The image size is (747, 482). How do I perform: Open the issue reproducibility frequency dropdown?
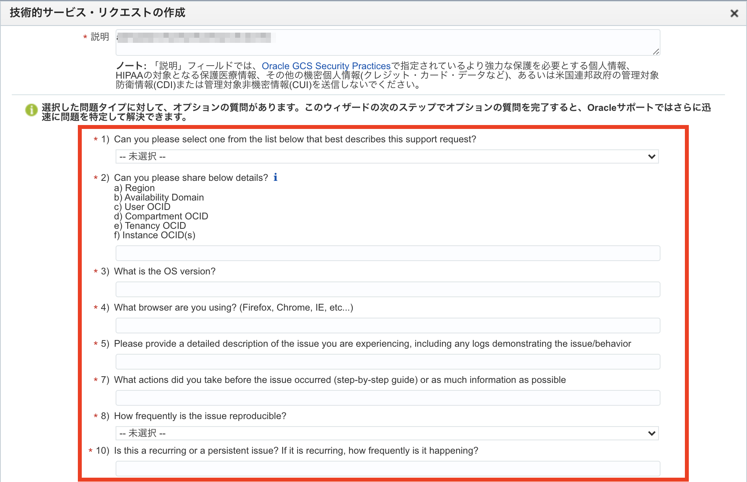point(387,433)
